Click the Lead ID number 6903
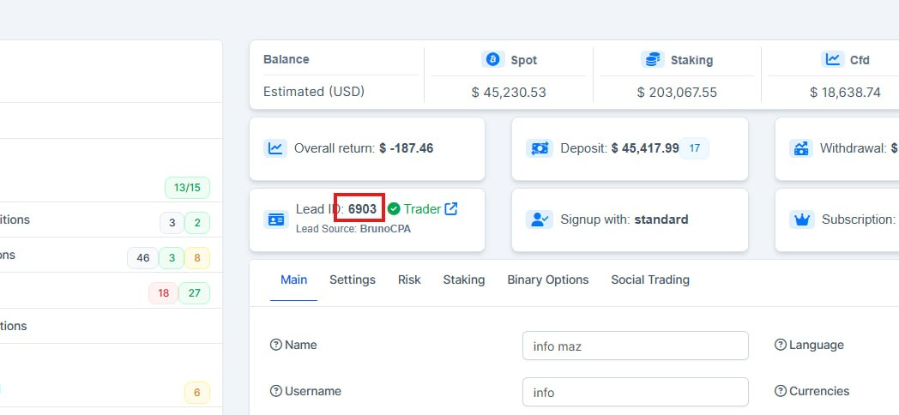 coord(362,209)
